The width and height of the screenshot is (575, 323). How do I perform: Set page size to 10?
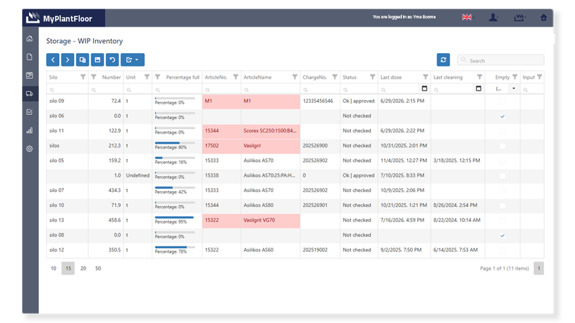[x=53, y=268]
